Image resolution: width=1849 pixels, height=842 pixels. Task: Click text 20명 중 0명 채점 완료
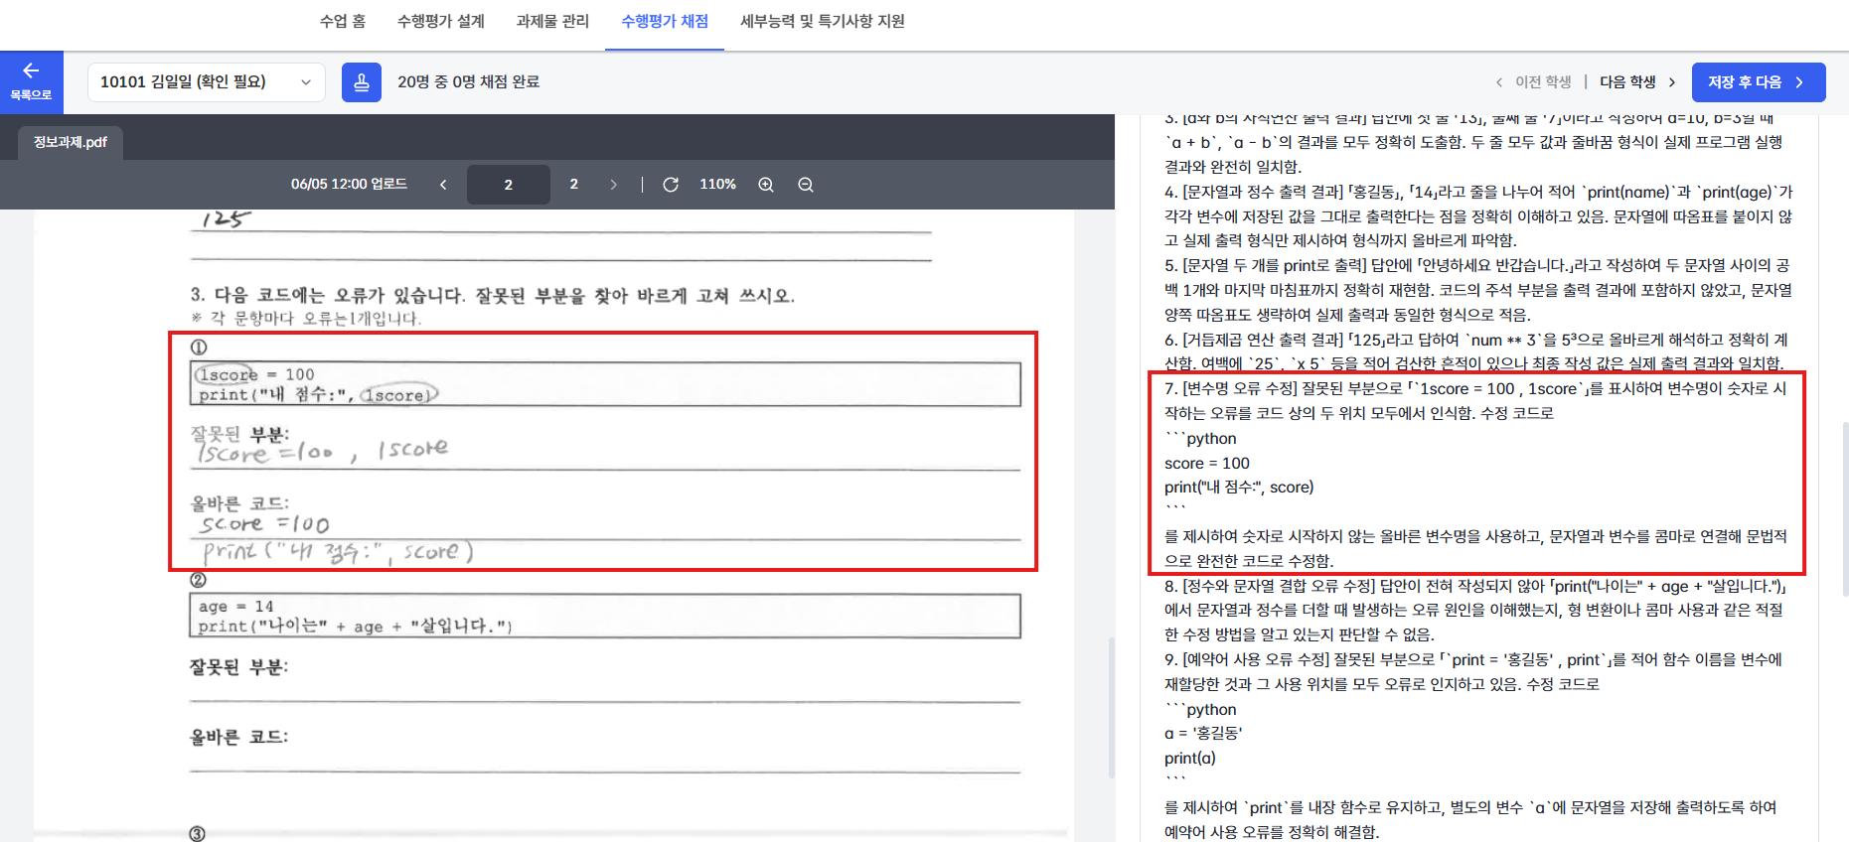(469, 82)
